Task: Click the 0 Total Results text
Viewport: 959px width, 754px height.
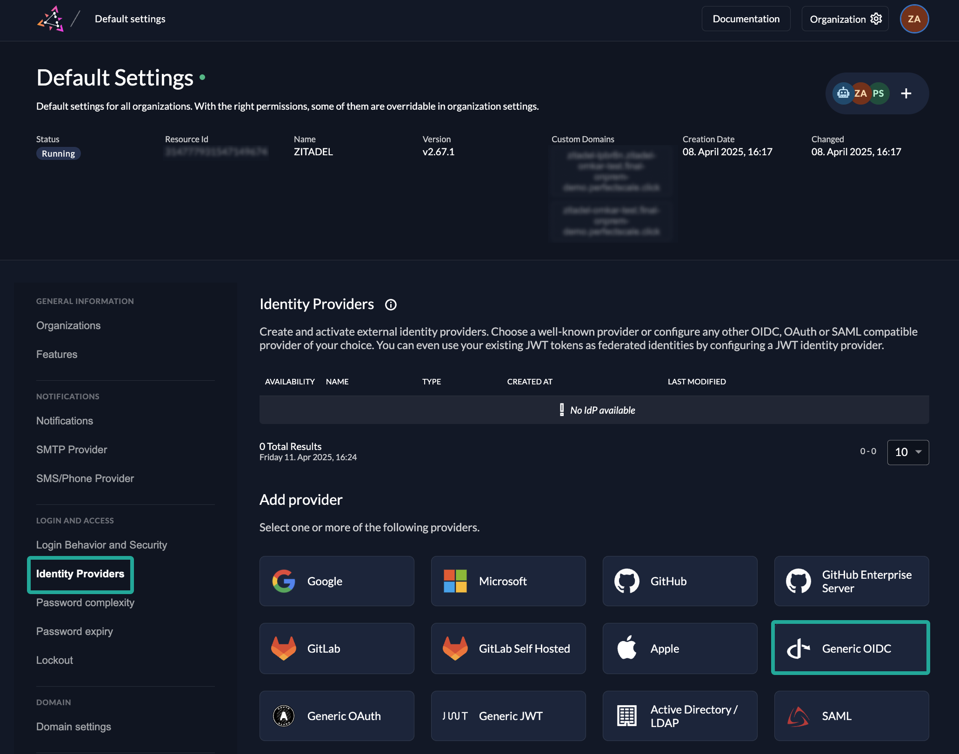Action: [291, 446]
